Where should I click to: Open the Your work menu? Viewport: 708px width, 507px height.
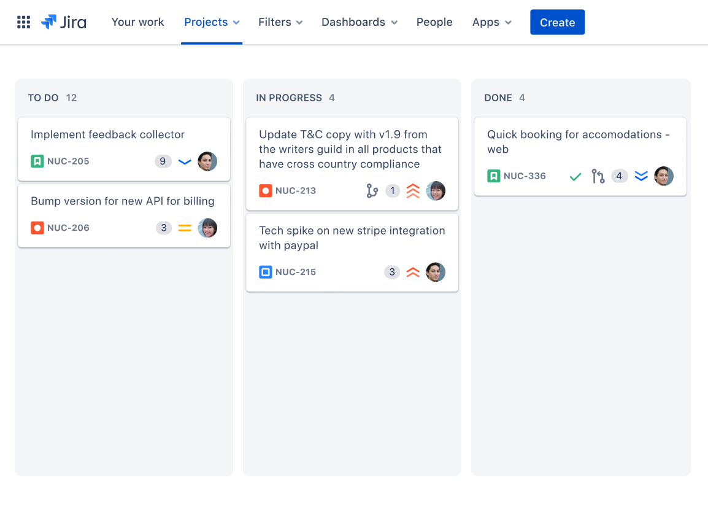pyautogui.click(x=137, y=22)
